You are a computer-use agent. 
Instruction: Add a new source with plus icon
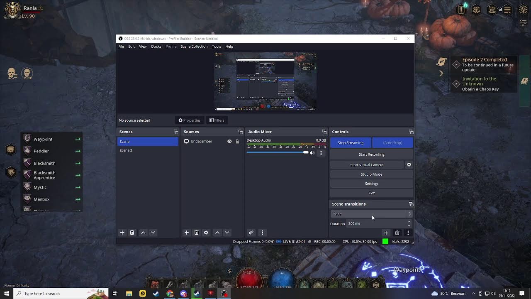click(187, 233)
